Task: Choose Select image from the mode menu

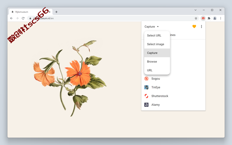Action: tap(157, 44)
